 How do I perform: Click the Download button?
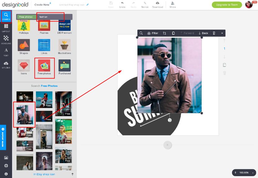157,5
